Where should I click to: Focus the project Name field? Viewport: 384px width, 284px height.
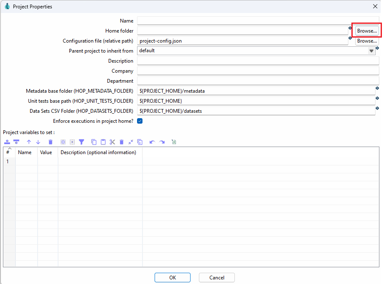258,21
